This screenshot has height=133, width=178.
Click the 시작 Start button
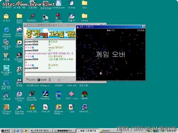[5, 131]
